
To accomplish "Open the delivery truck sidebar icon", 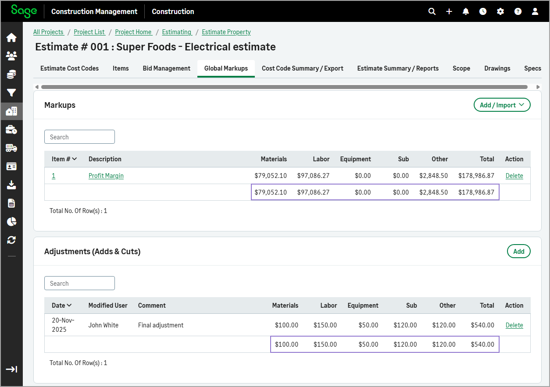I will pos(11,148).
